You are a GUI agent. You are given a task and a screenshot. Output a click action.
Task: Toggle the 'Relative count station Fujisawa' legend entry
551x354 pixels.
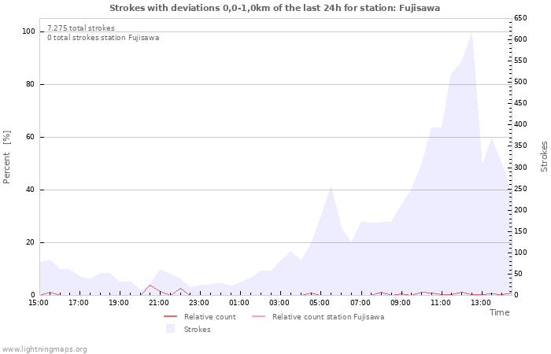click(327, 317)
